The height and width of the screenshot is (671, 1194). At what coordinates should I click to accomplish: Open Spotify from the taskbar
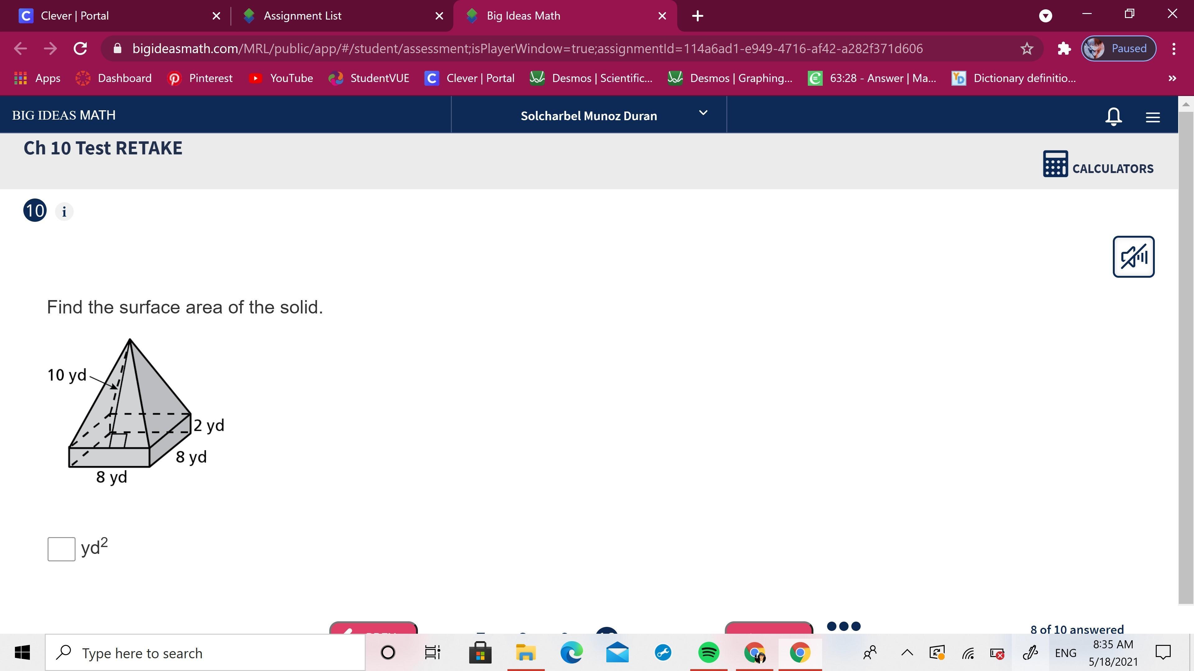coord(708,652)
